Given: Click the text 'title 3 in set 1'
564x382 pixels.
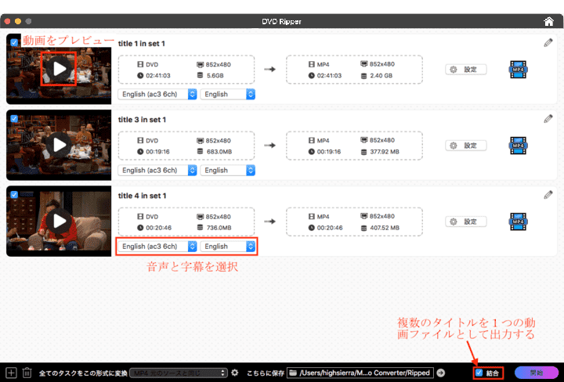Looking at the screenshot, I should click(142, 120).
